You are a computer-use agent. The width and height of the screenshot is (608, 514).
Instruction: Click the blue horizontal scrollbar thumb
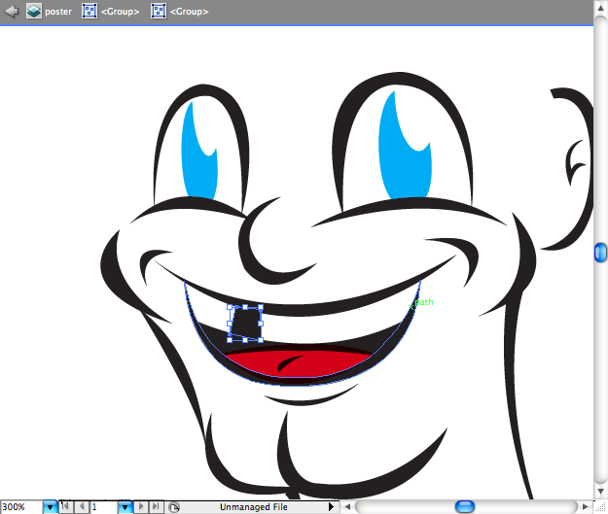point(465,506)
